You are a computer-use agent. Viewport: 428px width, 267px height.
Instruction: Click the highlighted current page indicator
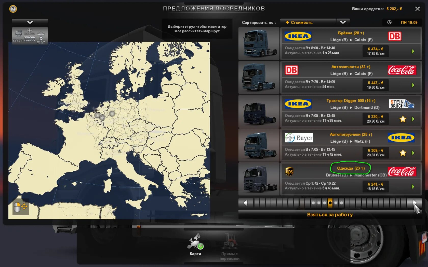coord(330,203)
